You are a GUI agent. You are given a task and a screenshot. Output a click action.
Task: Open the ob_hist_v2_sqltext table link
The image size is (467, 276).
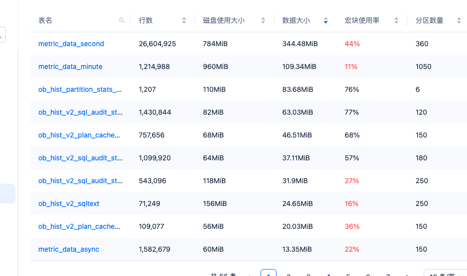pos(69,204)
